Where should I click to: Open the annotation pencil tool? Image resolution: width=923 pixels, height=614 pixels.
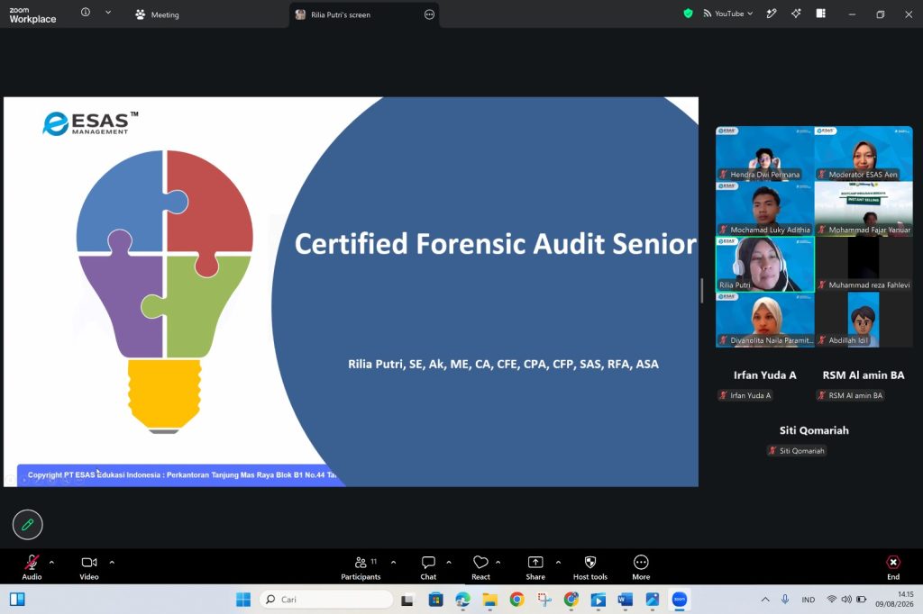(x=28, y=525)
